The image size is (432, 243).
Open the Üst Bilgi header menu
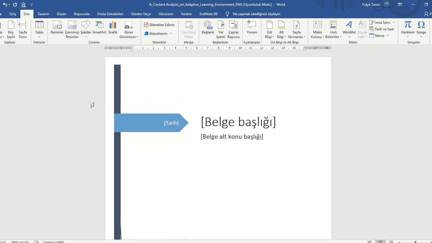269,30
